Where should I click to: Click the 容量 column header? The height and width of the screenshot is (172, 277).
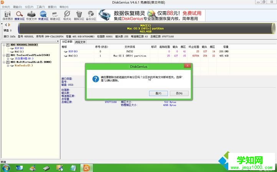click(x=226, y=47)
